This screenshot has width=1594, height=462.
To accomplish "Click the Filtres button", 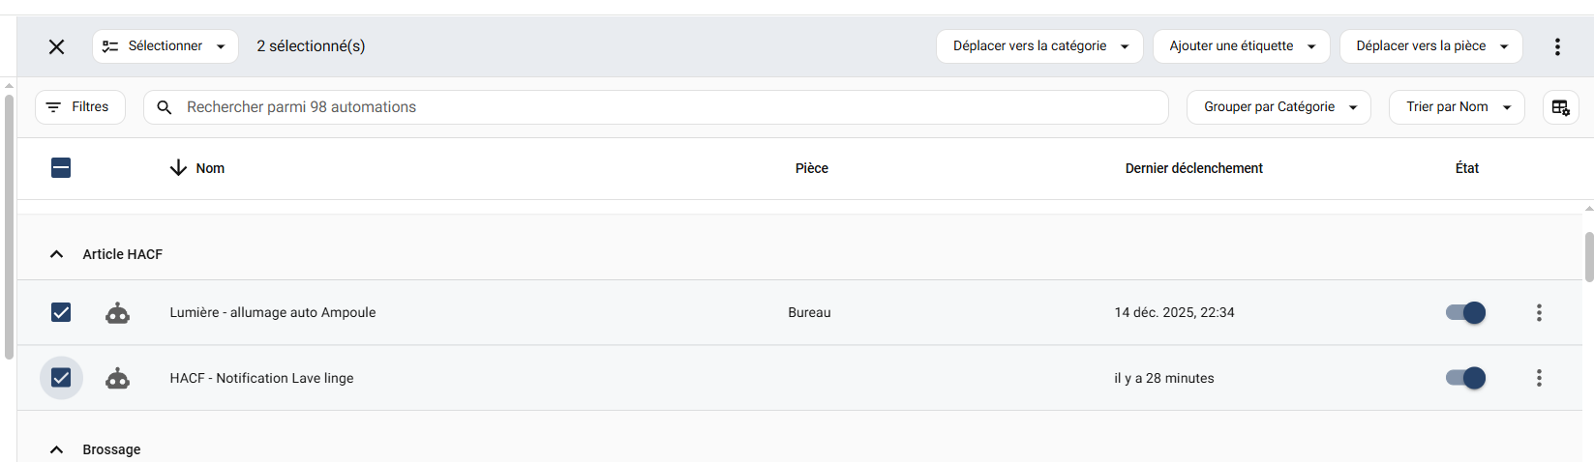I will tap(80, 107).
